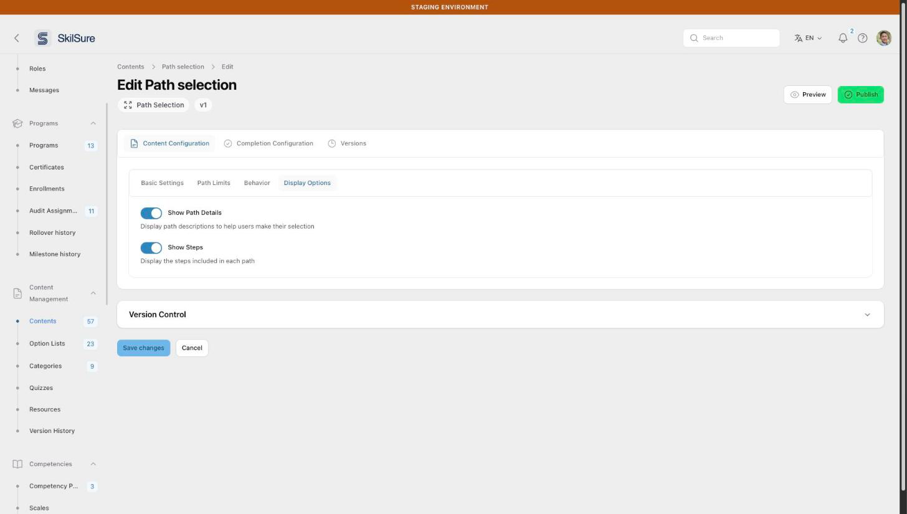Screen dimensions: 907x514
Task: Open Certificates in the sidebar
Action: (x=47, y=168)
